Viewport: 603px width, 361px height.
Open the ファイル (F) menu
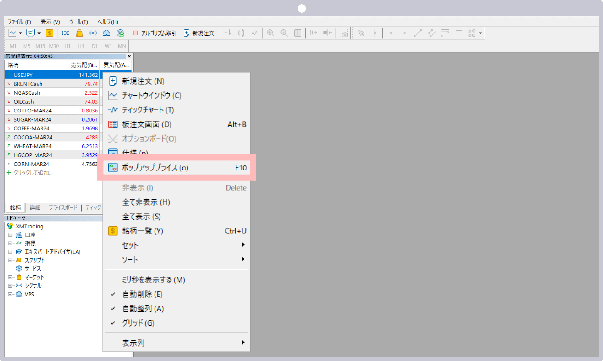pos(19,22)
